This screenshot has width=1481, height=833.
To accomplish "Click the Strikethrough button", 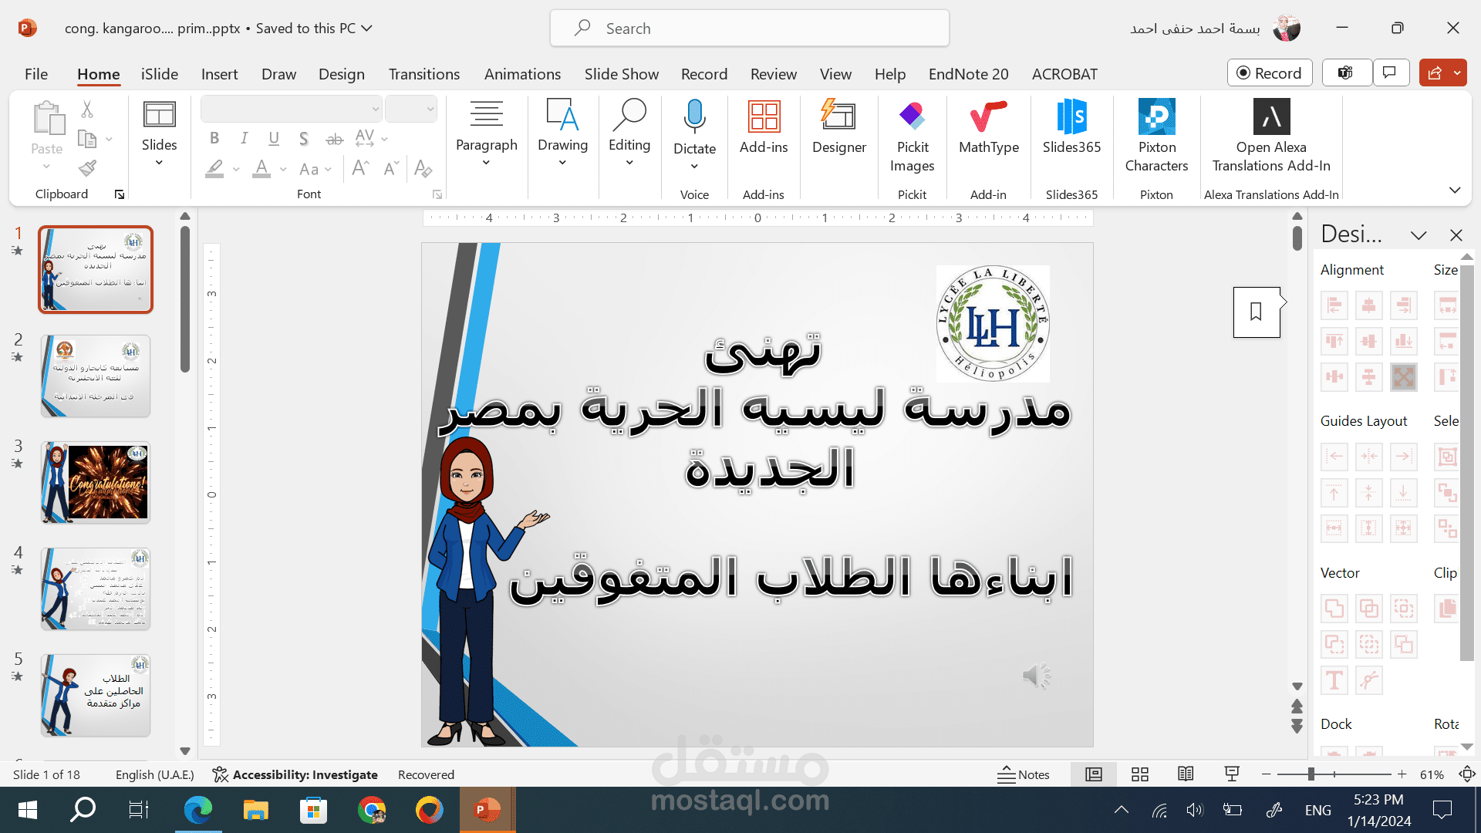I will [334, 139].
